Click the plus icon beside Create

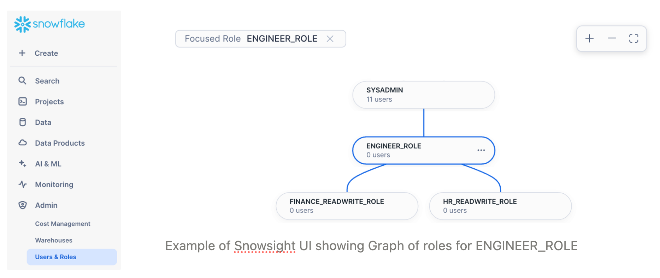coord(22,53)
